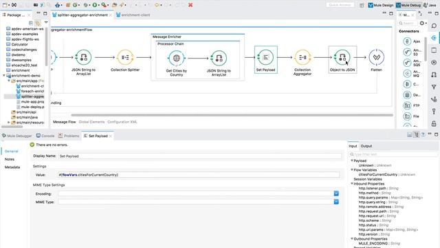
Task: Open the Metadata section of Set Payload
Action: (12, 167)
